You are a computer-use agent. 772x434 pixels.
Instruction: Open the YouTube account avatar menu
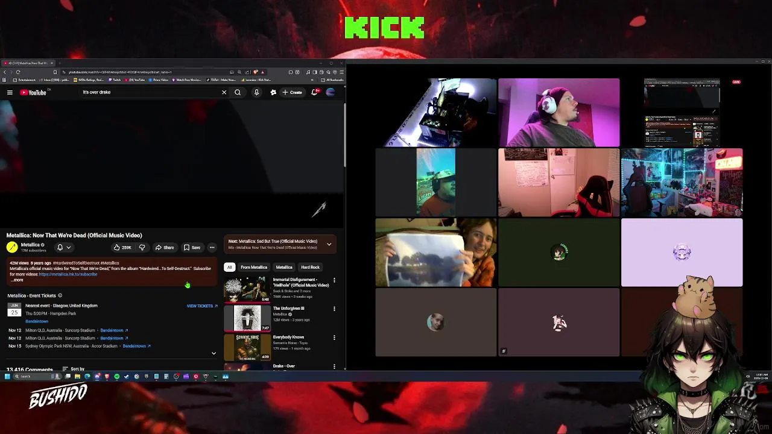(330, 92)
